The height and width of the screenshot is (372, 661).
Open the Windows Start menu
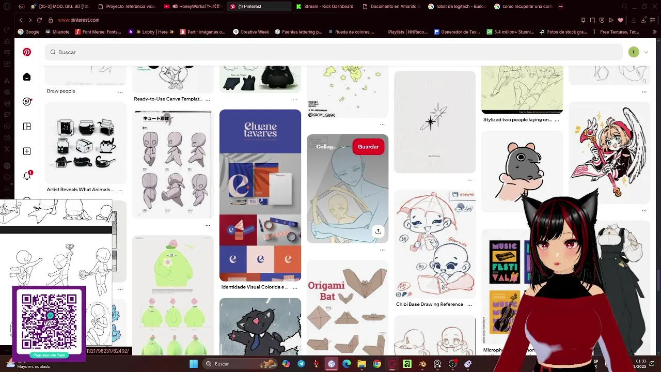point(194,364)
